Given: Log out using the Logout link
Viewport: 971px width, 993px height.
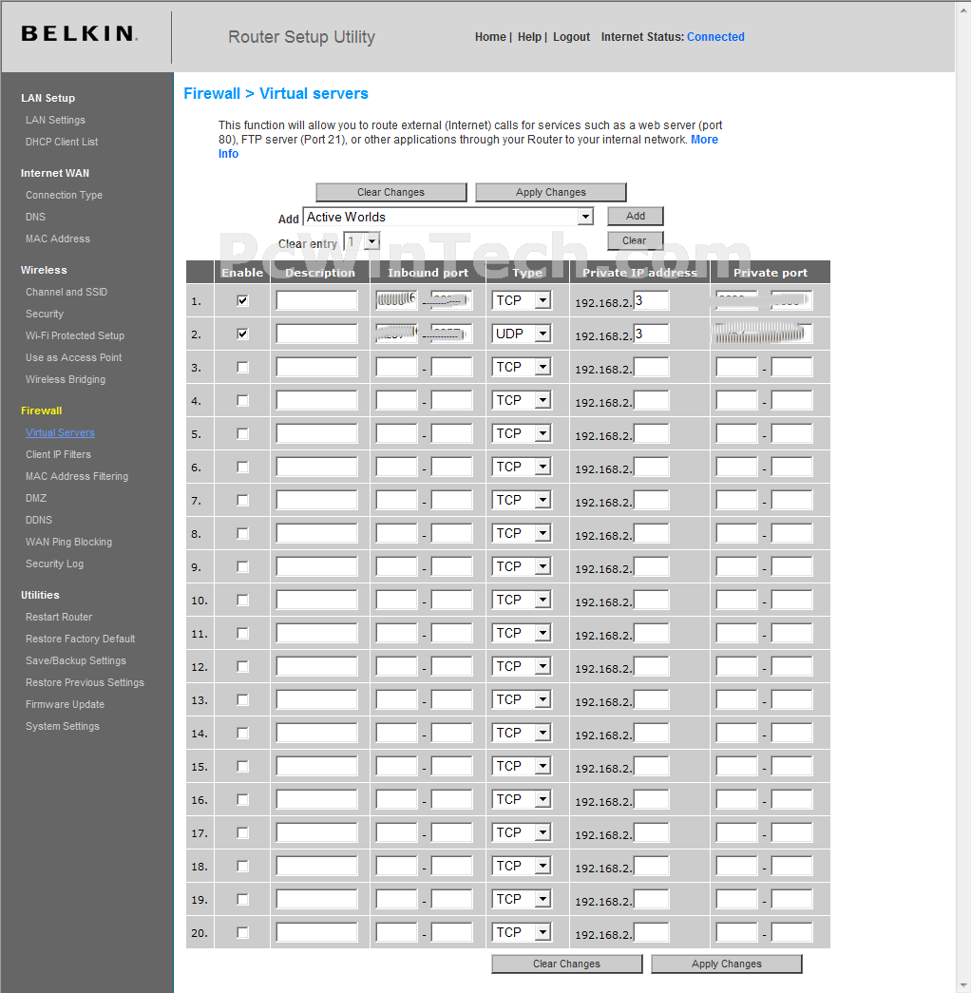Looking at the screenshot, I should (x=571, y=37).
